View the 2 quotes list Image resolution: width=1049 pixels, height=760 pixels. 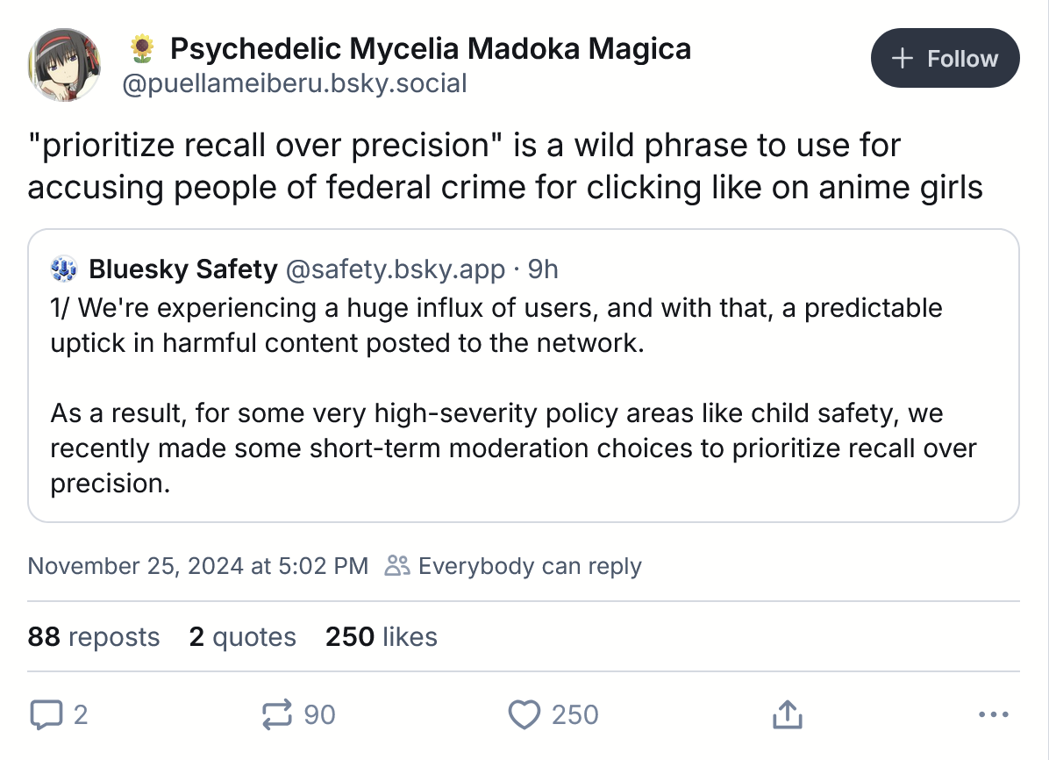click(242, 636)
